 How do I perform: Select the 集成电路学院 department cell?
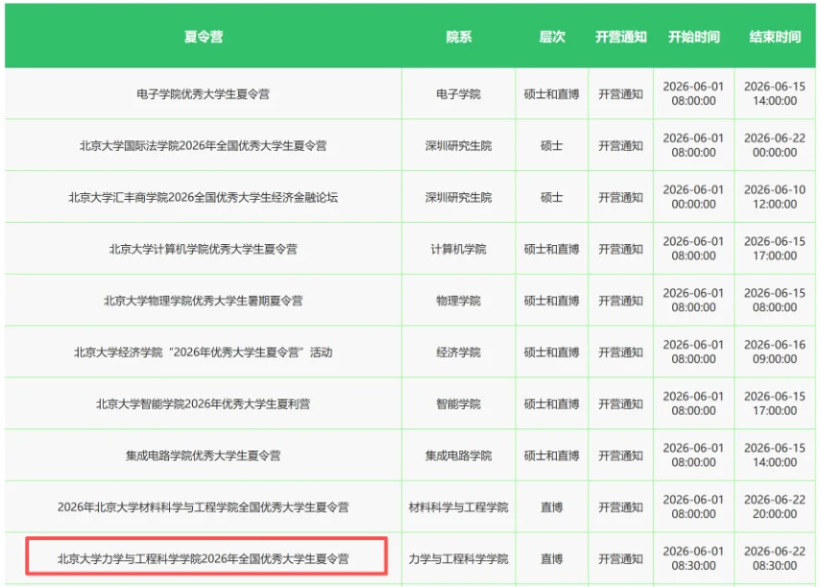click(459, 455)
